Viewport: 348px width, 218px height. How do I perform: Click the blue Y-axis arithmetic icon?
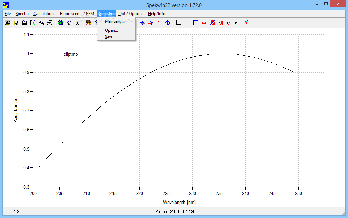click(x=159, y=23)
